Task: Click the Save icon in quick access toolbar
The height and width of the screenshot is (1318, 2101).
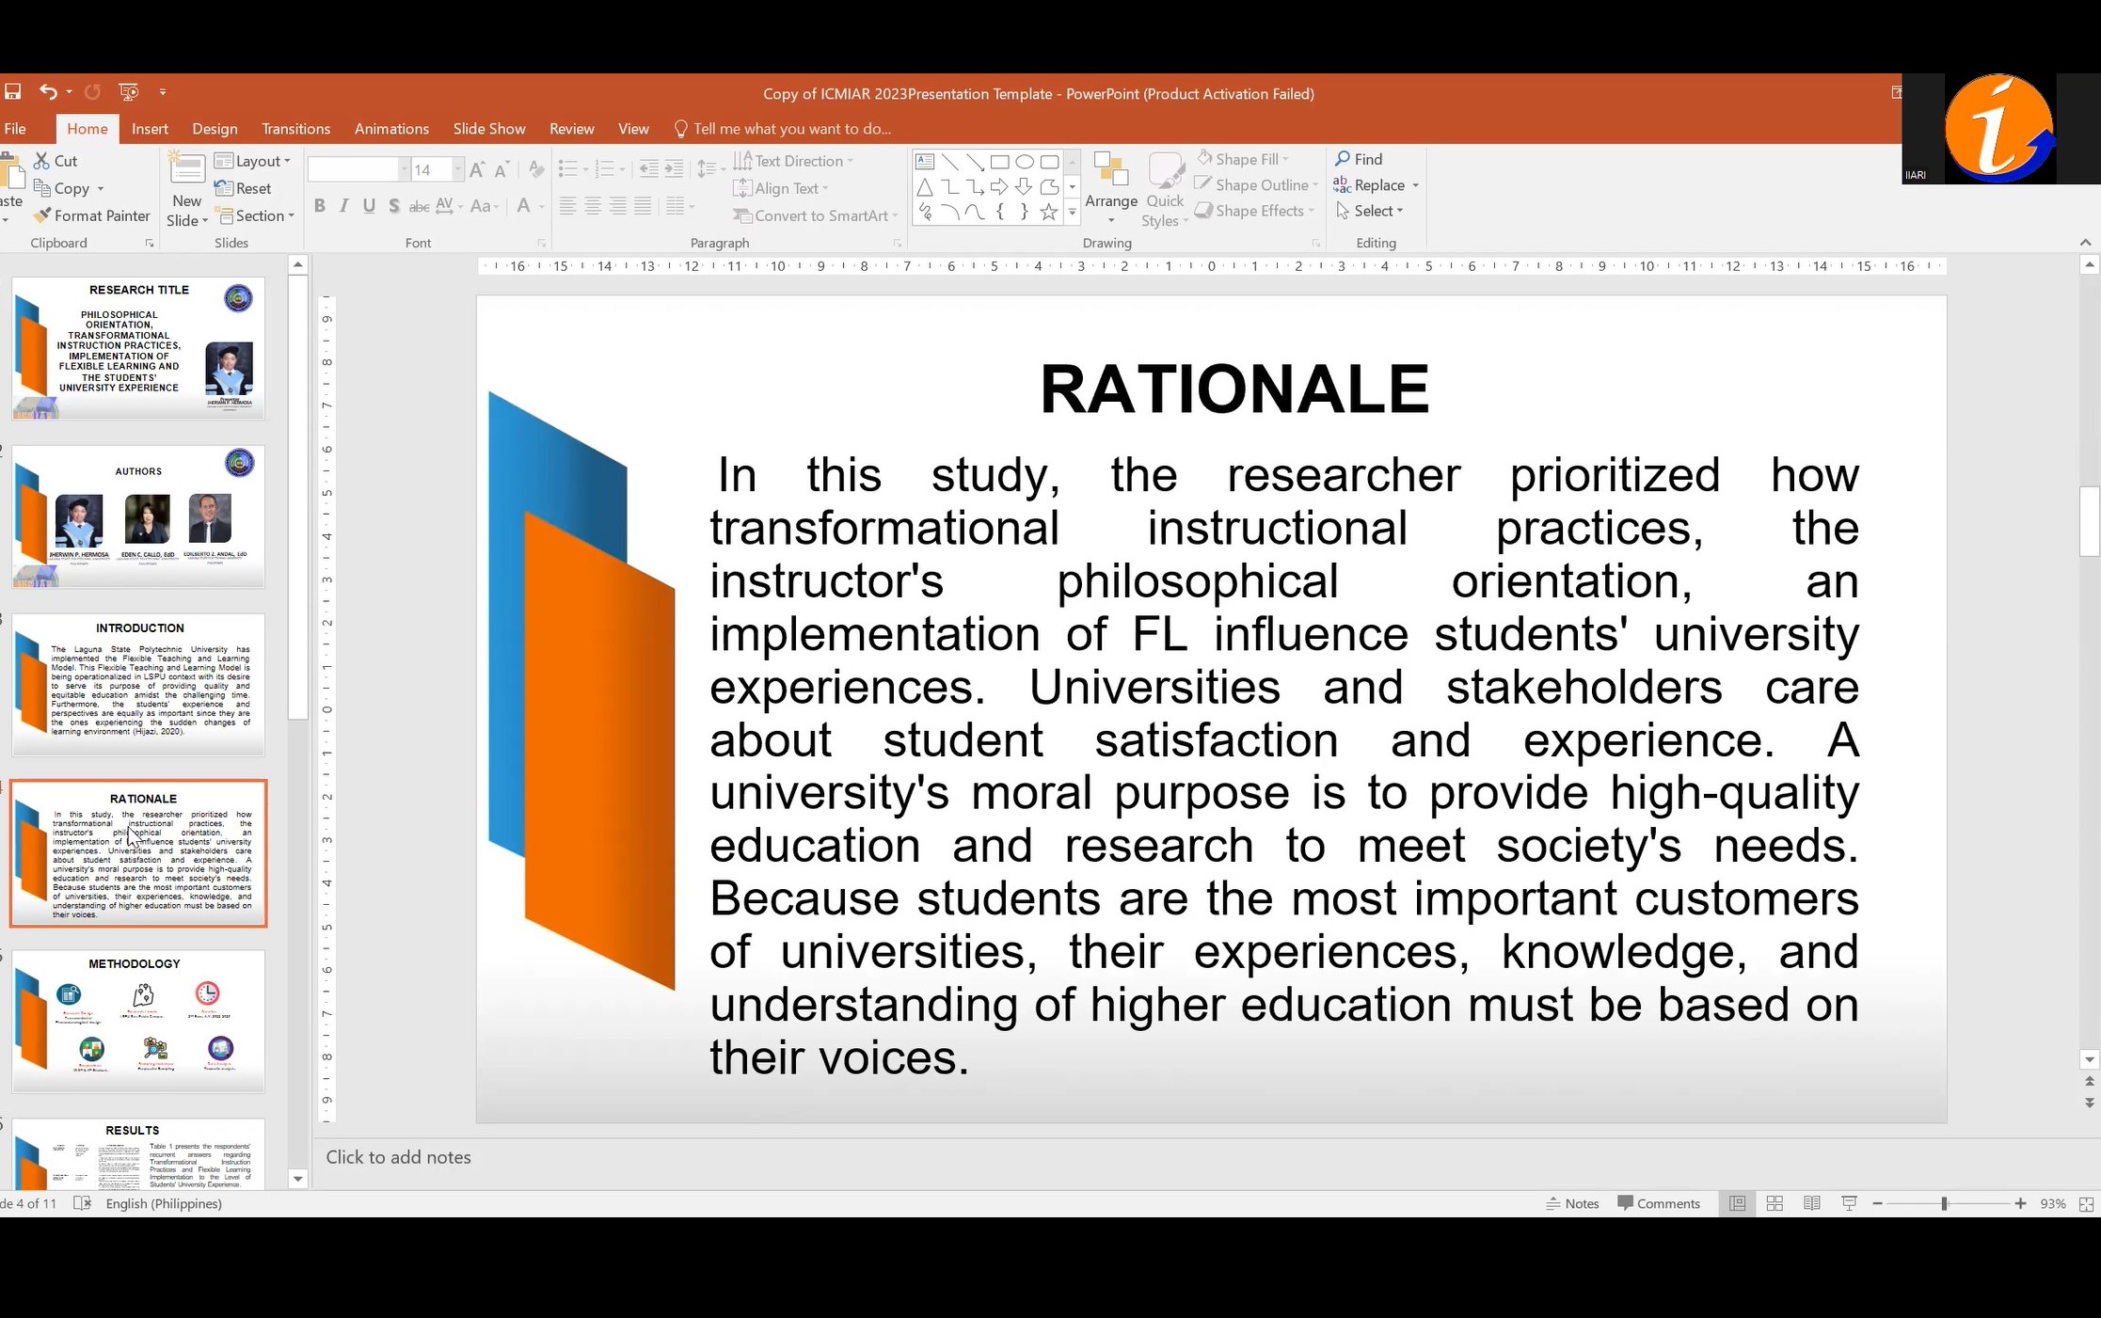Action: coord(12,91)
